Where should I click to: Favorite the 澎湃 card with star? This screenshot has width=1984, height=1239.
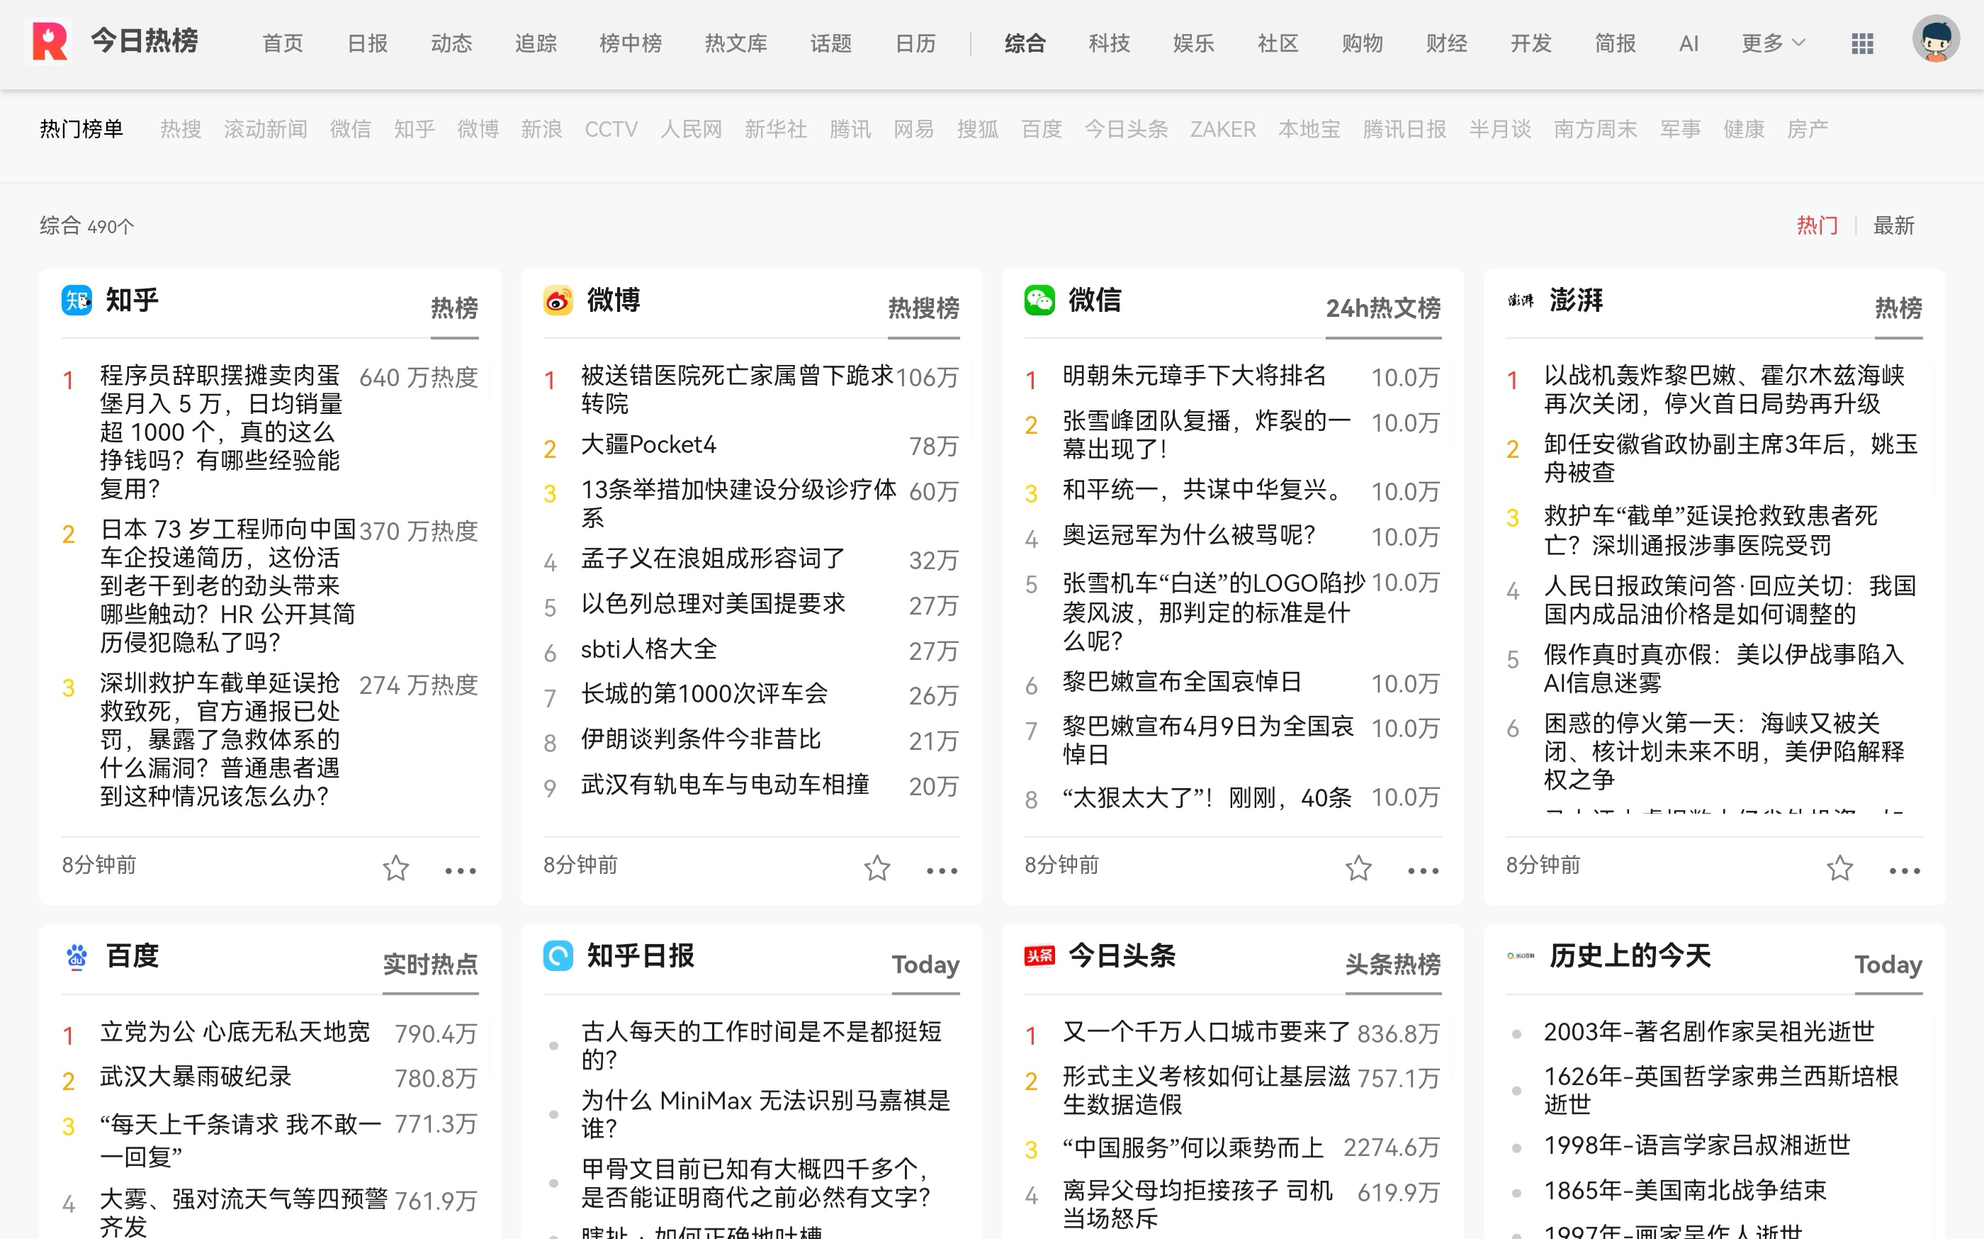[x=1840, y=868]
